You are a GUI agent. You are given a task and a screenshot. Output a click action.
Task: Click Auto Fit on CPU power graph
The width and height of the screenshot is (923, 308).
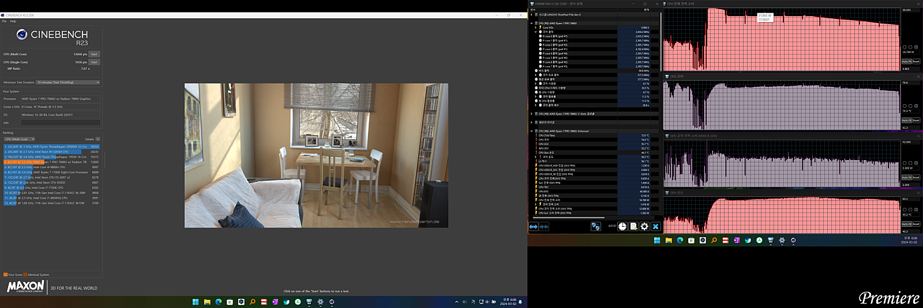tap(906, 62)
